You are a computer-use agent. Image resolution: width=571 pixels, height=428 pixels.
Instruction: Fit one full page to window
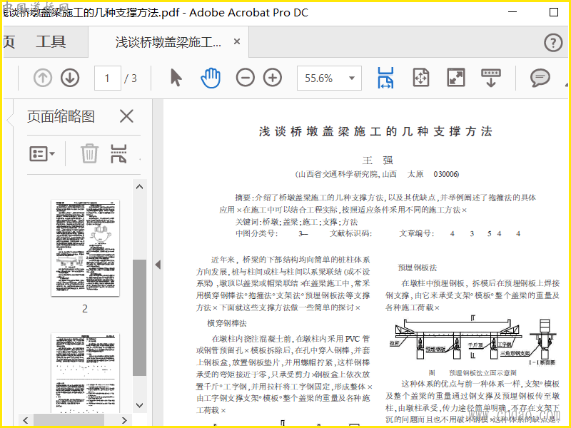(x=421, y=78)
